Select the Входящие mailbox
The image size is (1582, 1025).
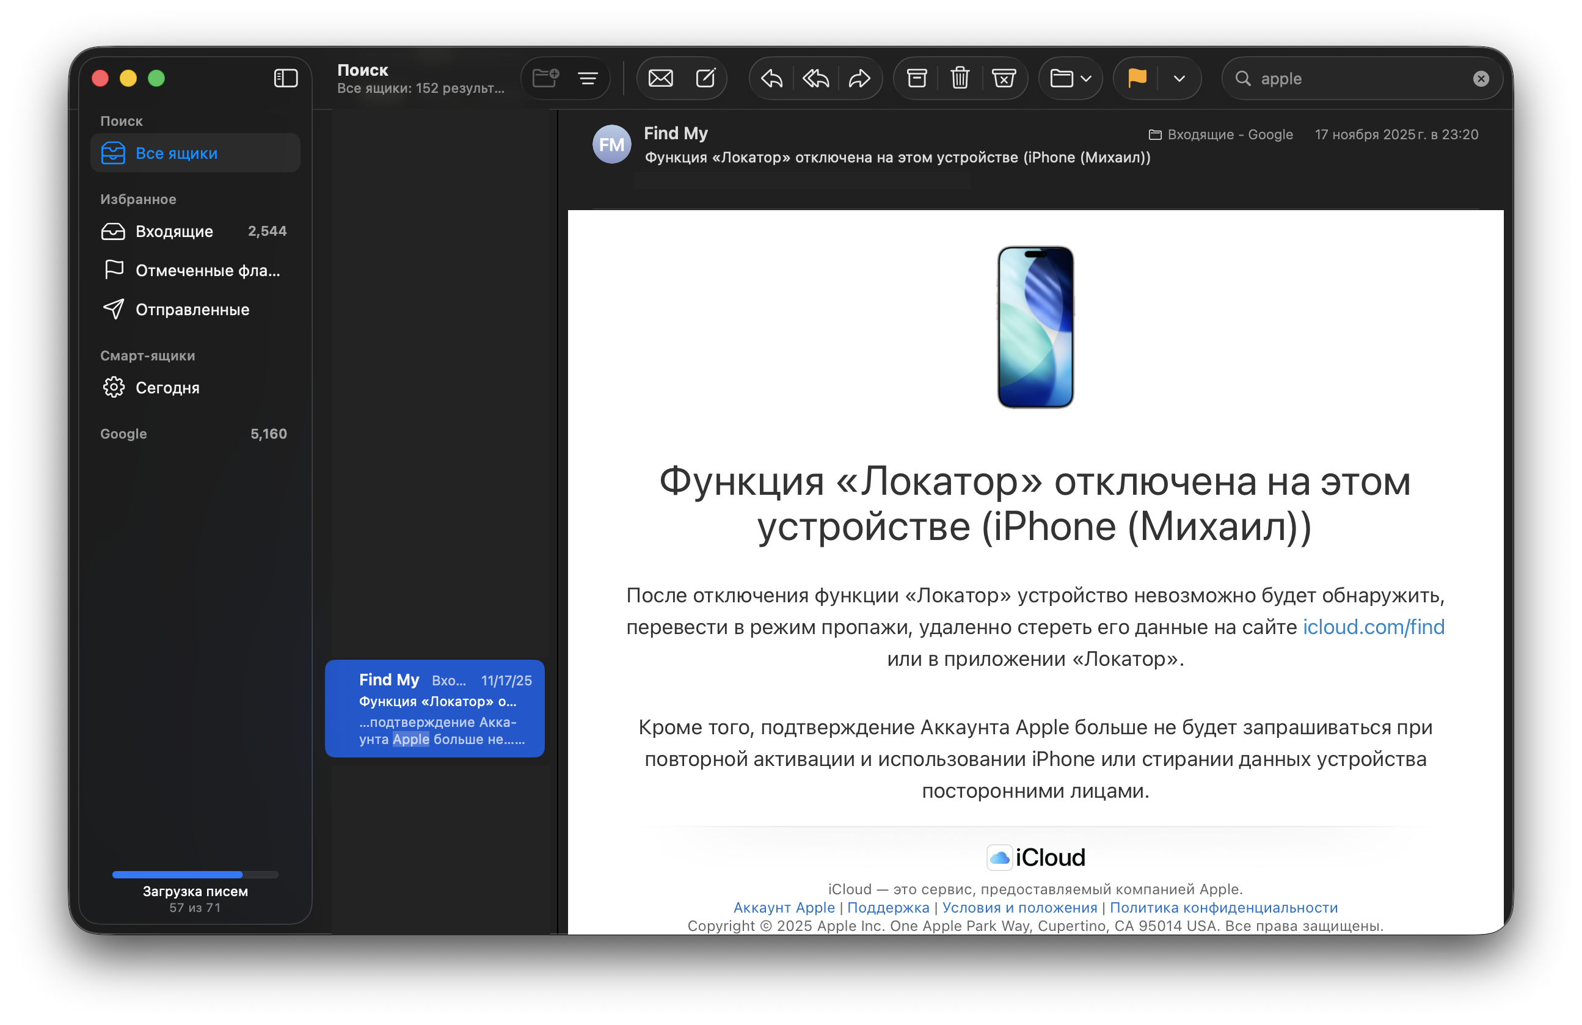pos(174,232)
